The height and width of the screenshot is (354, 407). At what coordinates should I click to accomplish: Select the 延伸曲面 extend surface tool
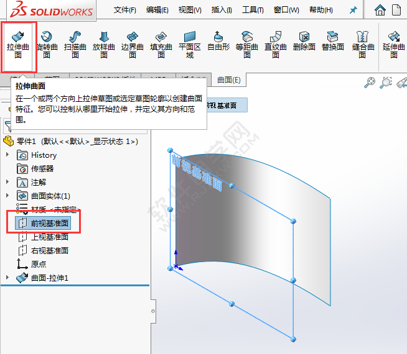coord(393,45)
